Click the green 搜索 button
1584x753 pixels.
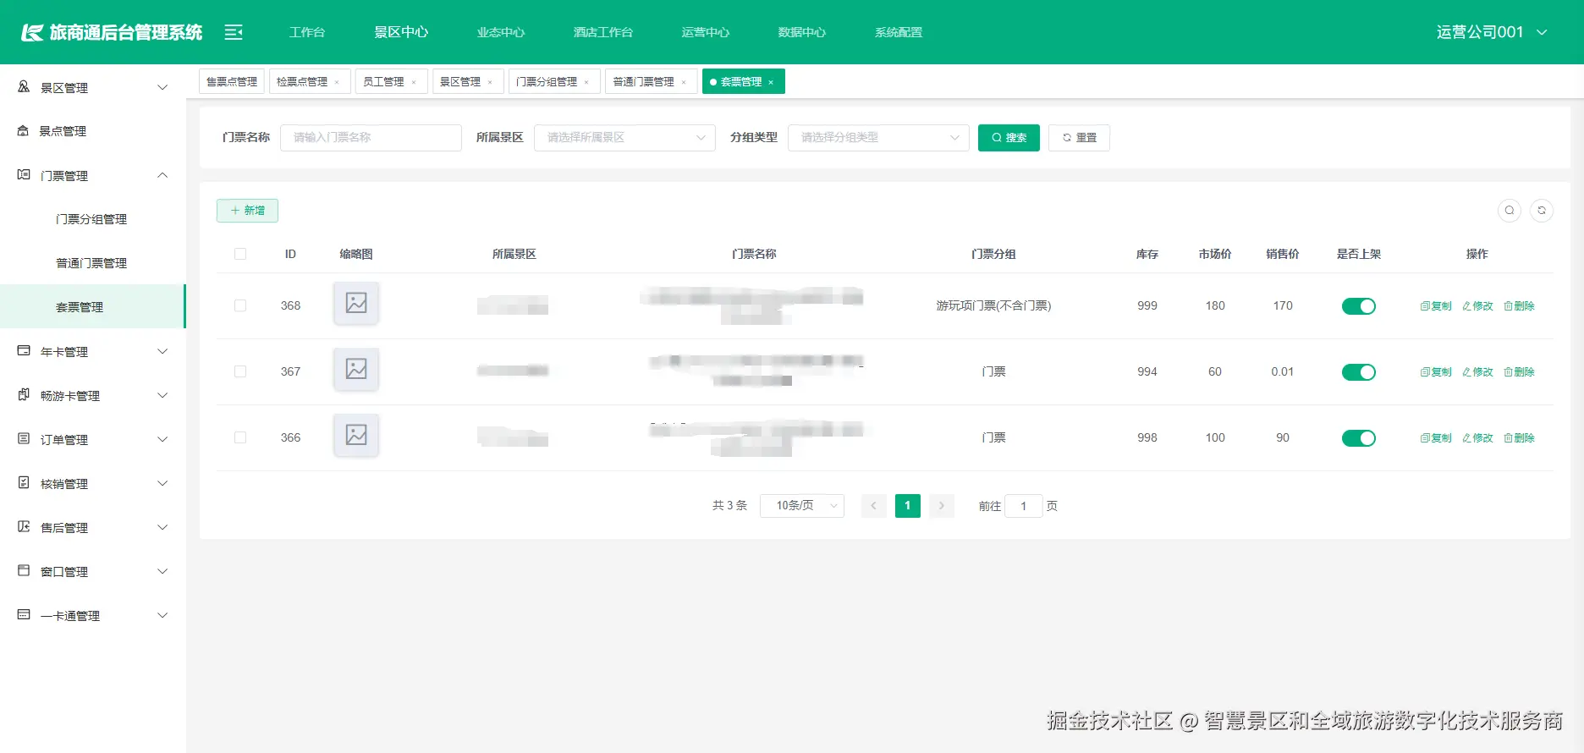point(1009,138)
